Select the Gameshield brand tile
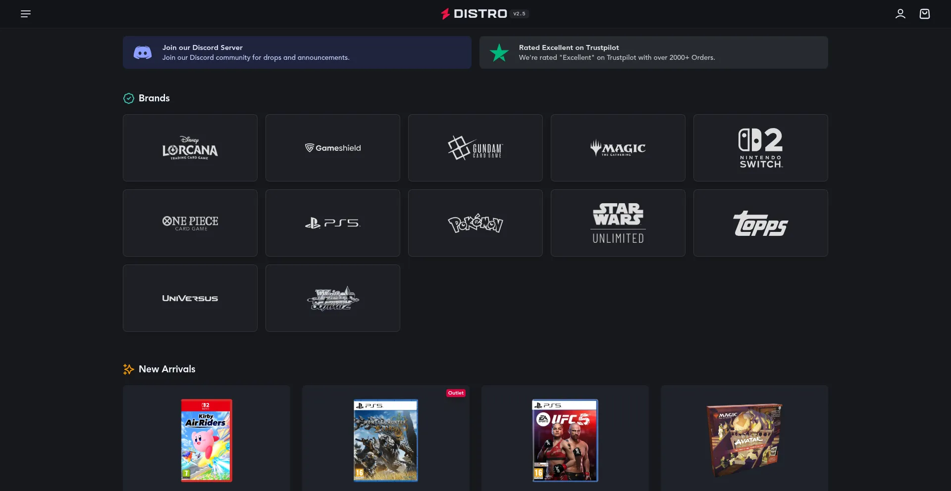Viewport: 951px width, 491px height. click(x=332, y=148)
